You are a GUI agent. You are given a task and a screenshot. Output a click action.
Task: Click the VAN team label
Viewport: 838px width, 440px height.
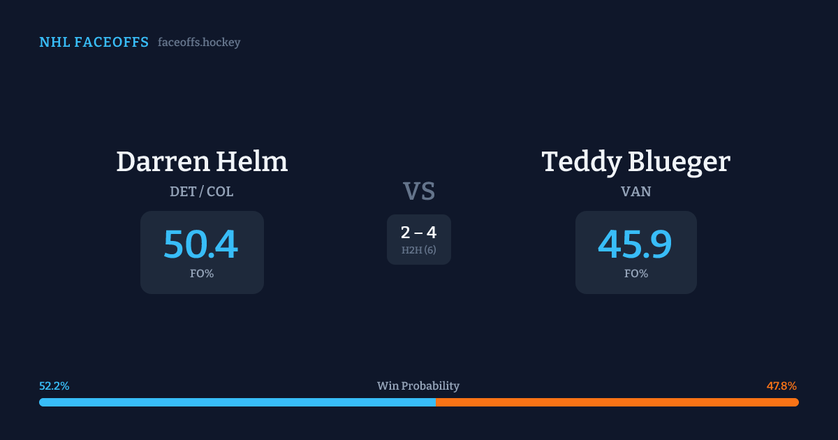(636, 191)
